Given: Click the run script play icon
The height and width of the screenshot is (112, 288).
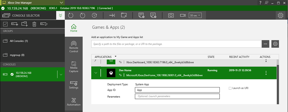Looking at the screenshot, I should [141, 16].
